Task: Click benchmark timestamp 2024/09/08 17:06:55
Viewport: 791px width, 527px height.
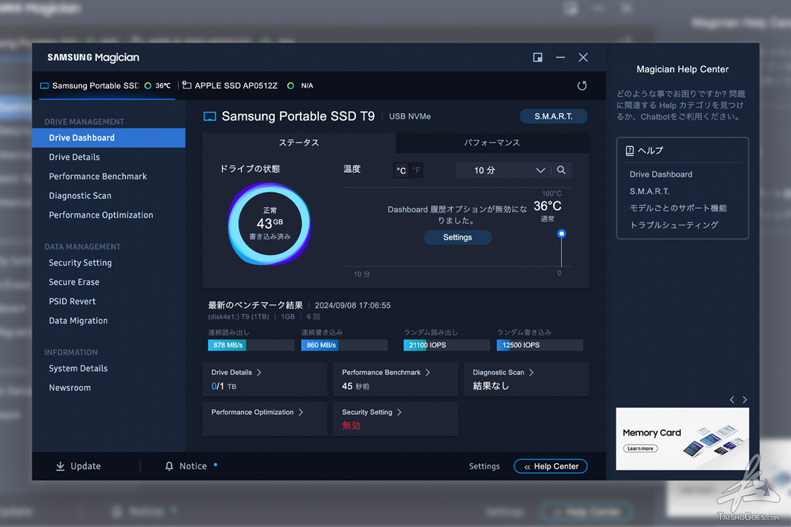Action: tap(353, 306)
